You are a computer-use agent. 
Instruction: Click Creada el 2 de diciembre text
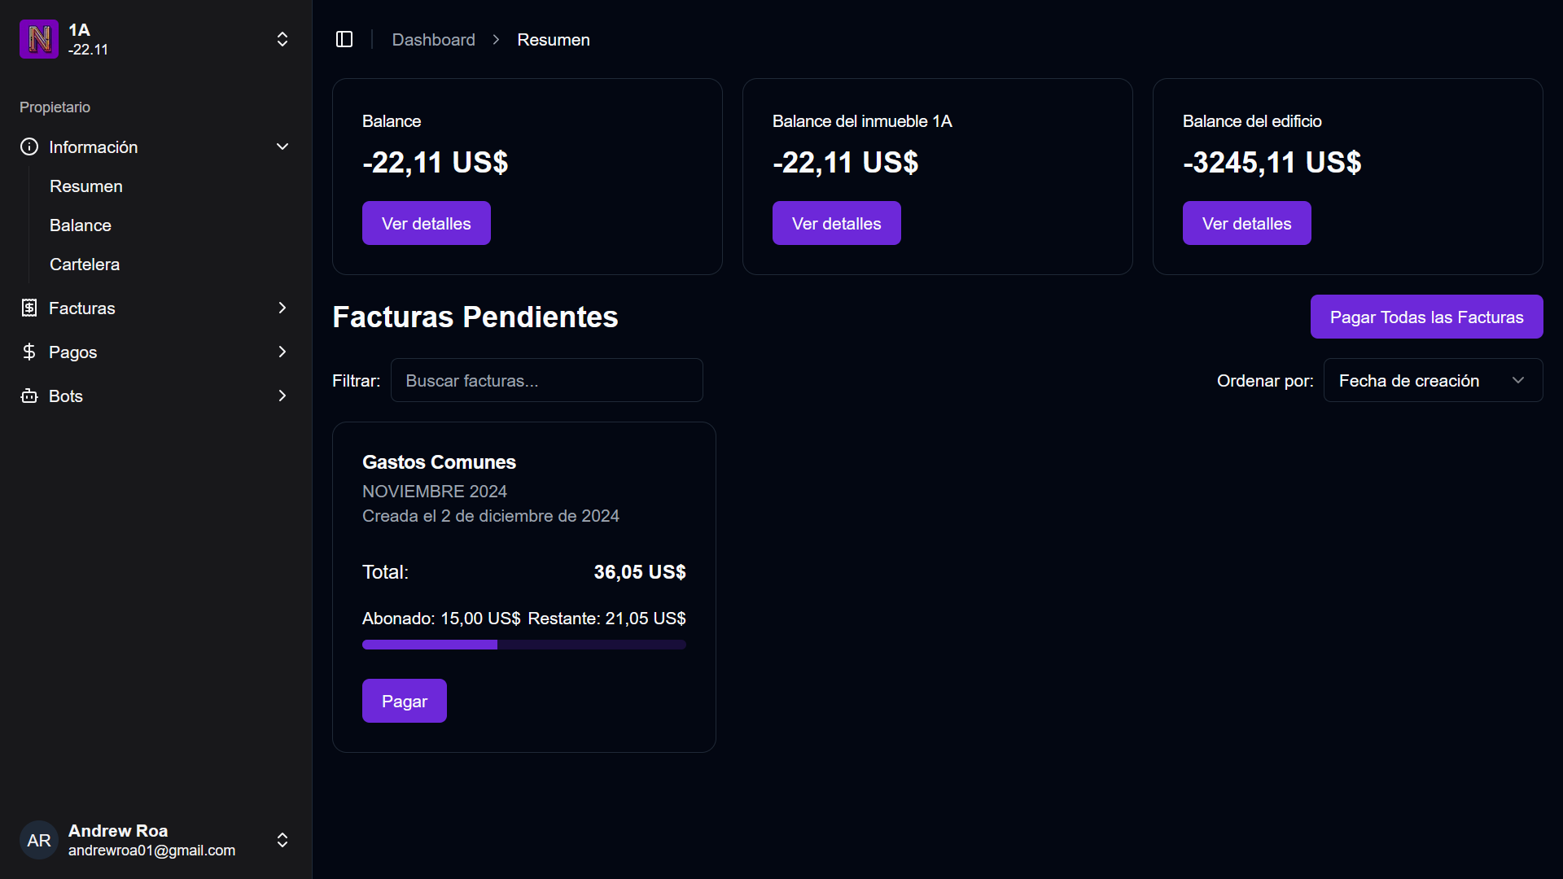pos(491,516)
